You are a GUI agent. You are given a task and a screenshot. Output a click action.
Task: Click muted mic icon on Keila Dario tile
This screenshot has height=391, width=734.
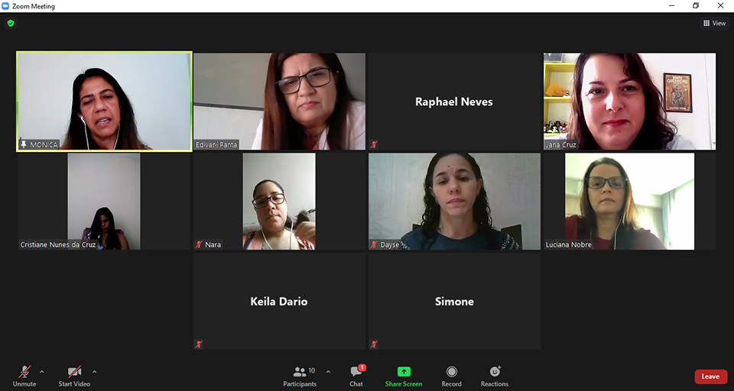click(199, 344)
